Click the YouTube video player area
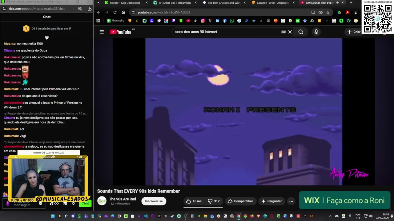Viewport: 394px width, 221px height. point(243,111)
